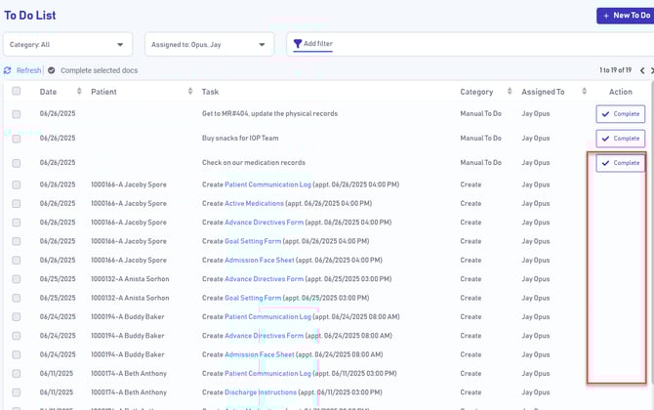654x410 pixels.
Task: Click the Refresh link
Action: tap(28, 70)
